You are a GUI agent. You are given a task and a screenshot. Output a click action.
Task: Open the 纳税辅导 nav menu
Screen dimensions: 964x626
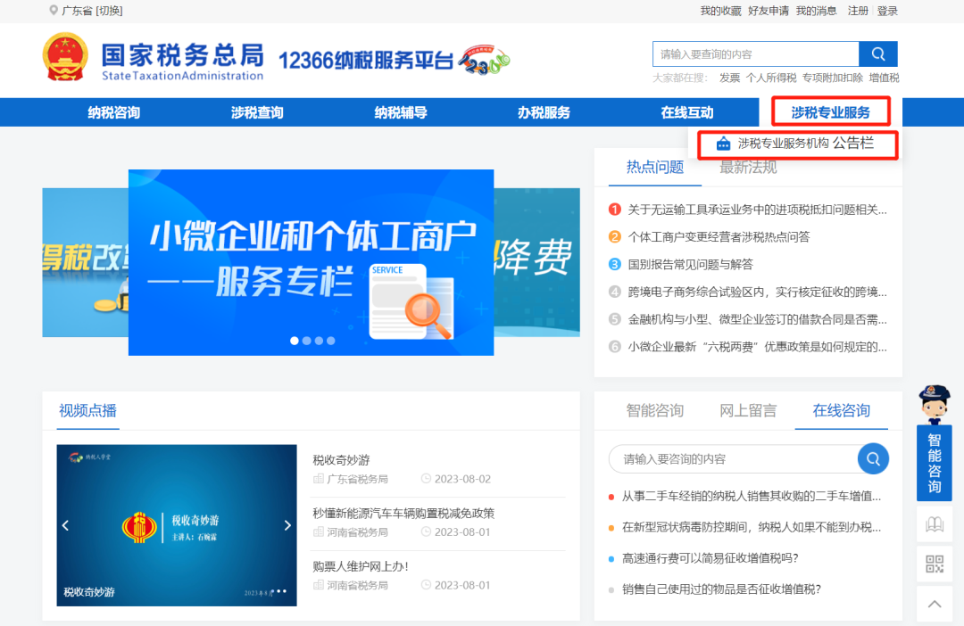401,112
